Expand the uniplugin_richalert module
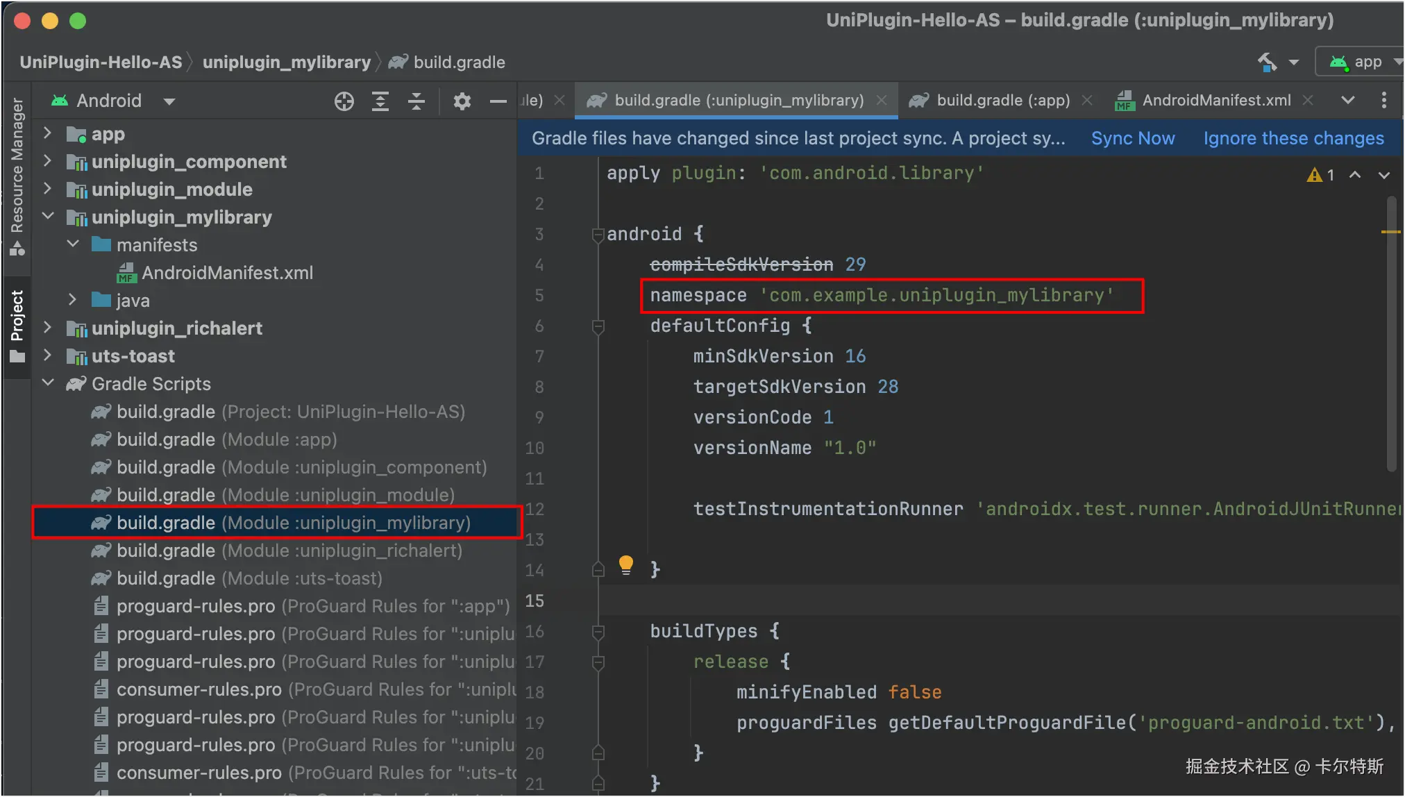The width and height of the screenshot is (1405, 797). click(47, 328)
